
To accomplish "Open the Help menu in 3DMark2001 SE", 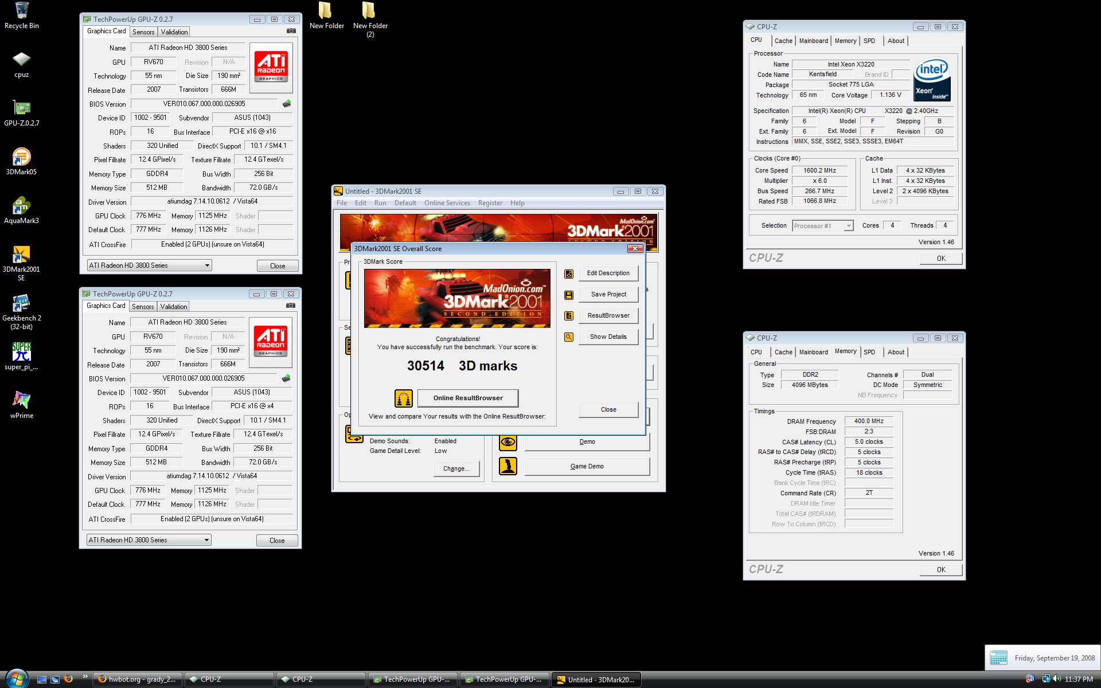I will click(x=517, y=203).
